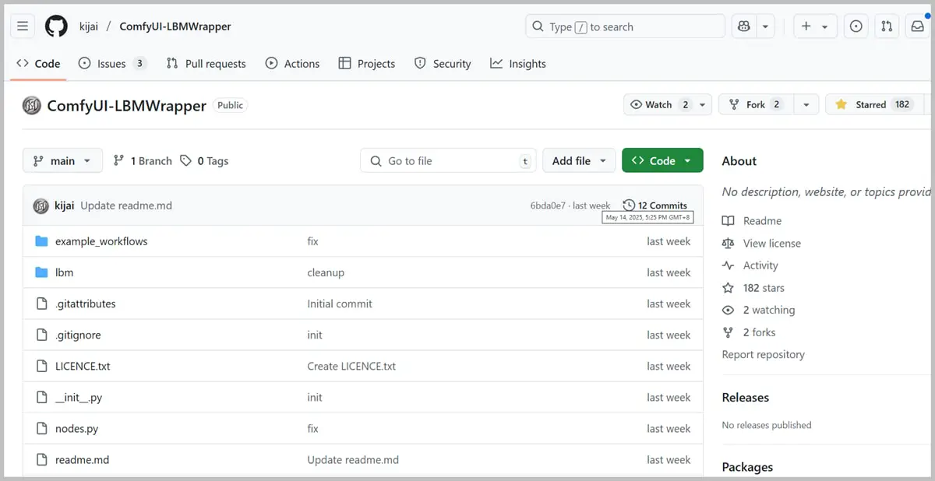This screenshot has width=935, height=481.
Task: Click the Go to file field
Action: [x=448, y=160]
